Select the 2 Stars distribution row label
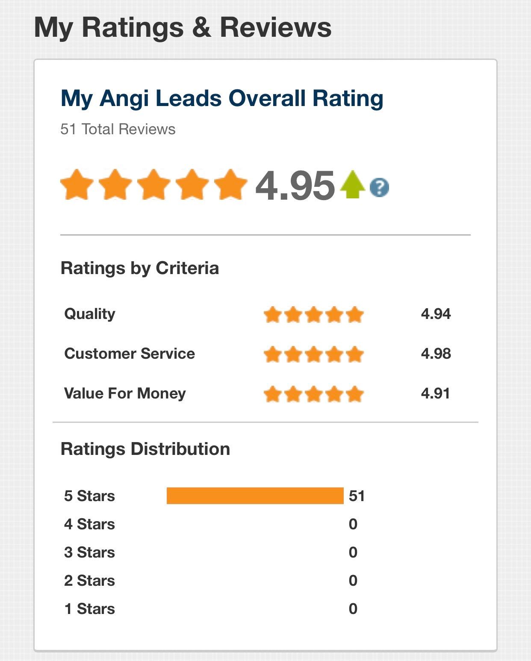The width and height of the screenshot is (531, 661). coord(89,581)
